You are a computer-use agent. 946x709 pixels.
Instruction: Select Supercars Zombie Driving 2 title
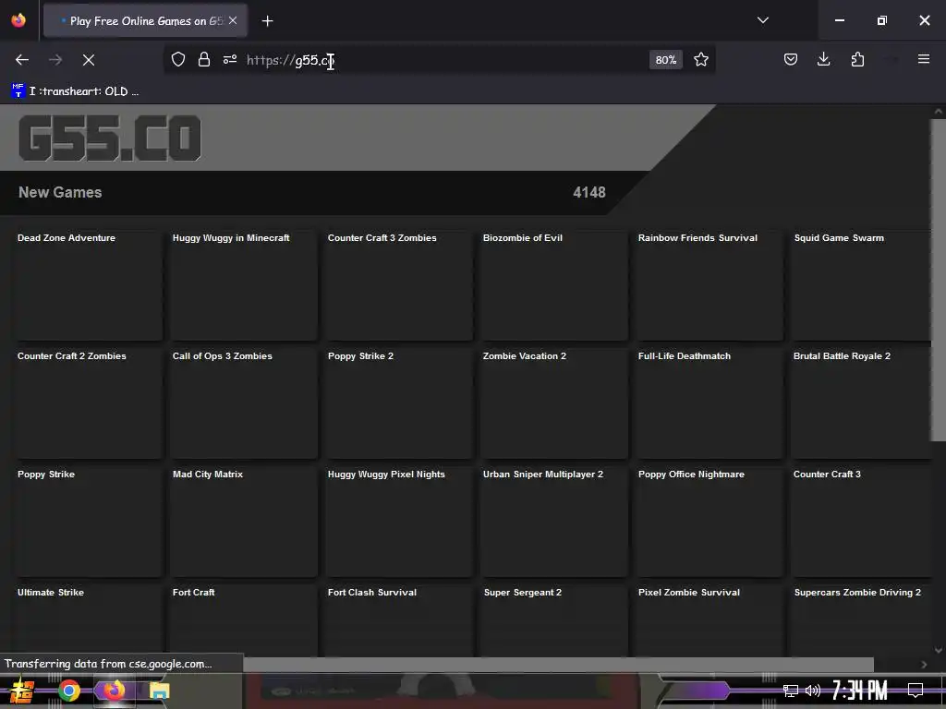857,592
